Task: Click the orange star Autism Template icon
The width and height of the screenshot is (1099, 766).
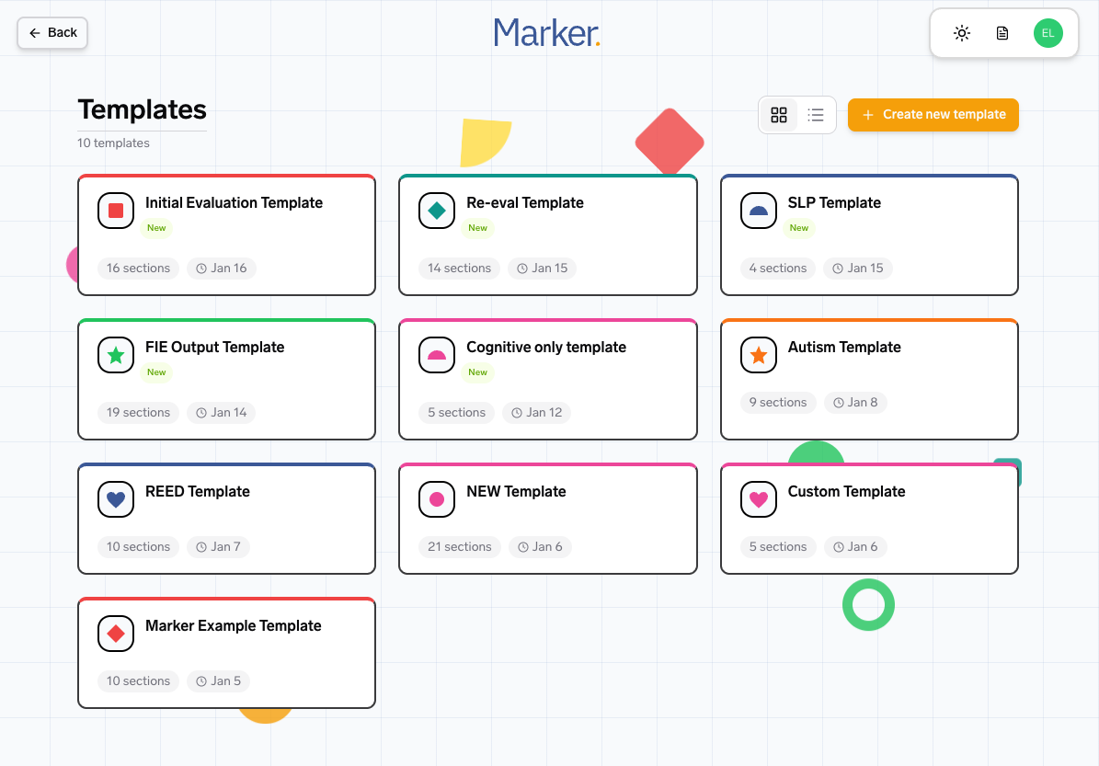Action: pyautogui.click(x=759, y=356)
